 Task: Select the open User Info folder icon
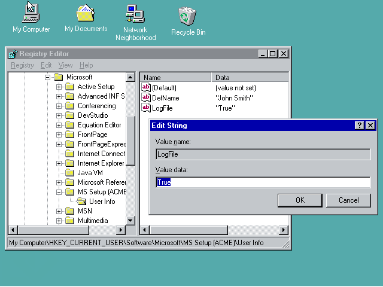(x=81, y=201)
